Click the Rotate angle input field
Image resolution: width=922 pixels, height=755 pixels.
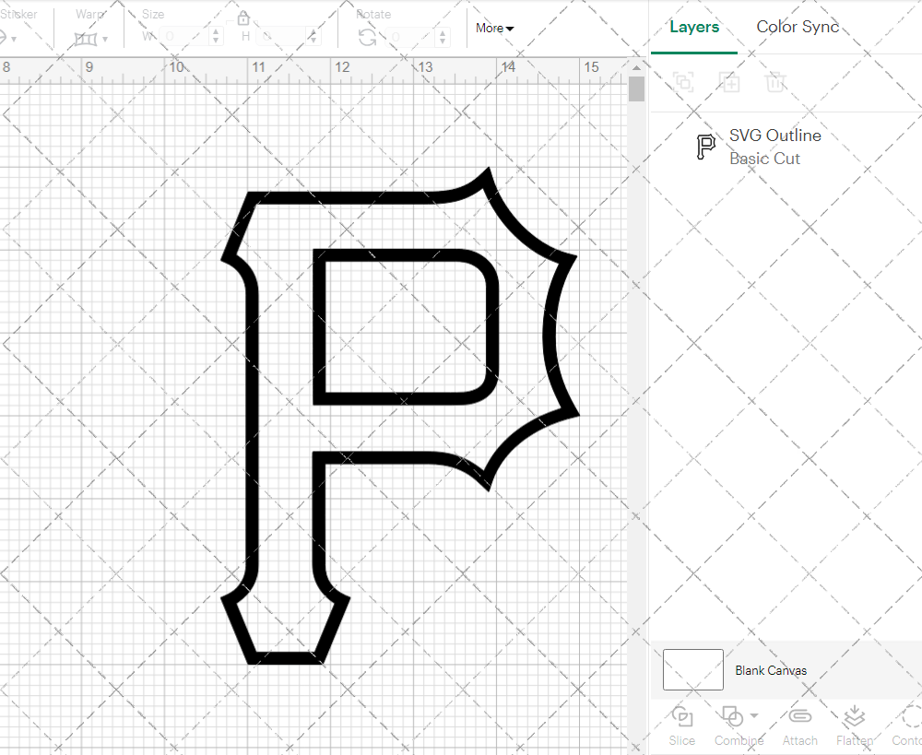[x=411, y=37]
